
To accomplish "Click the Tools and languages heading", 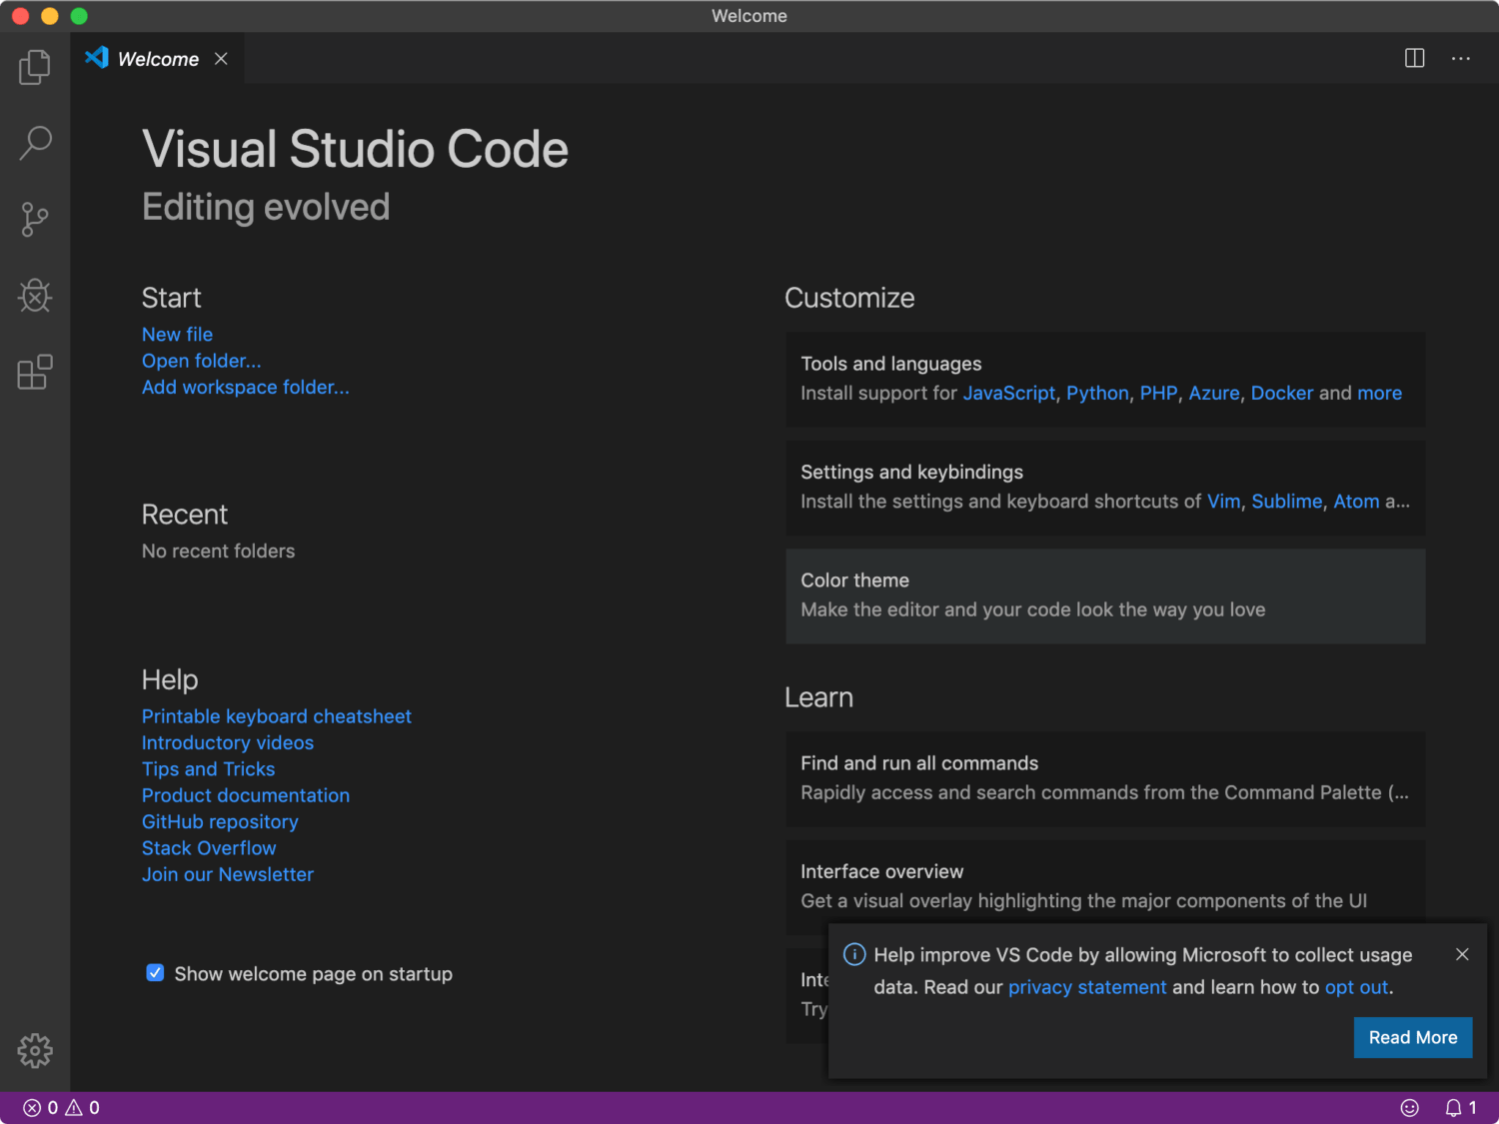I will tap(891, 364).
